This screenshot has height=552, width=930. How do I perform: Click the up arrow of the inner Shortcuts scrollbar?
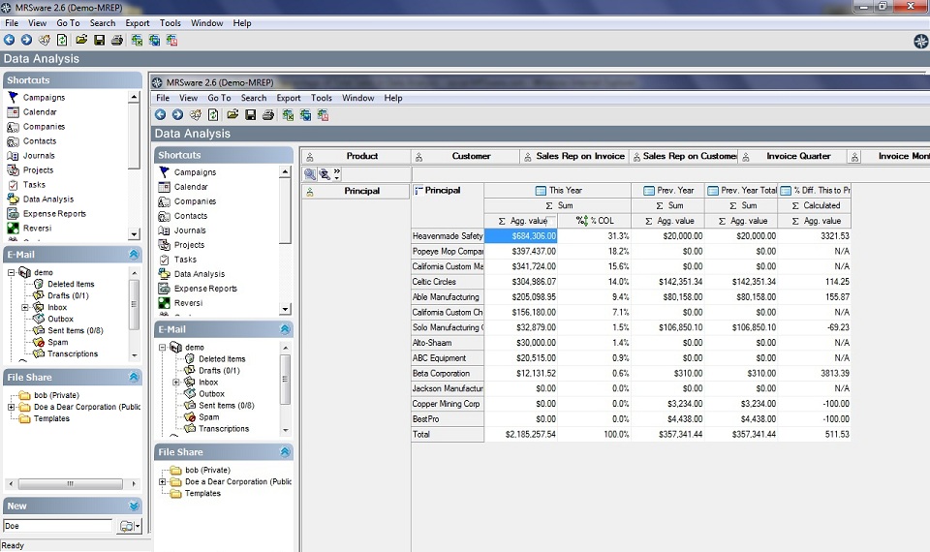(x=285, y=172)
